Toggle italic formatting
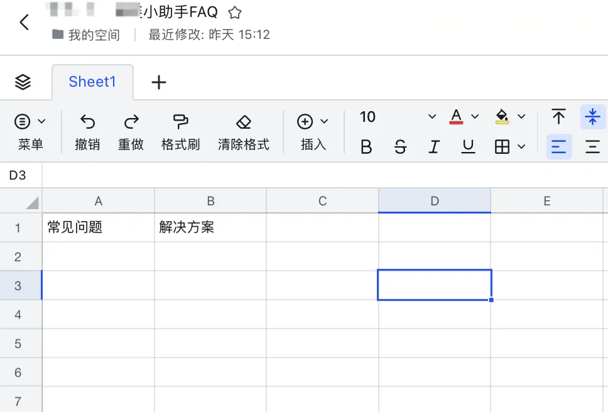Viewport: 608px width, 412px height. (x=434, y=147)
